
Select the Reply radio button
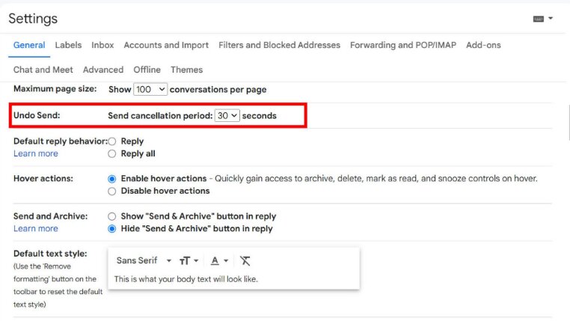112,141
